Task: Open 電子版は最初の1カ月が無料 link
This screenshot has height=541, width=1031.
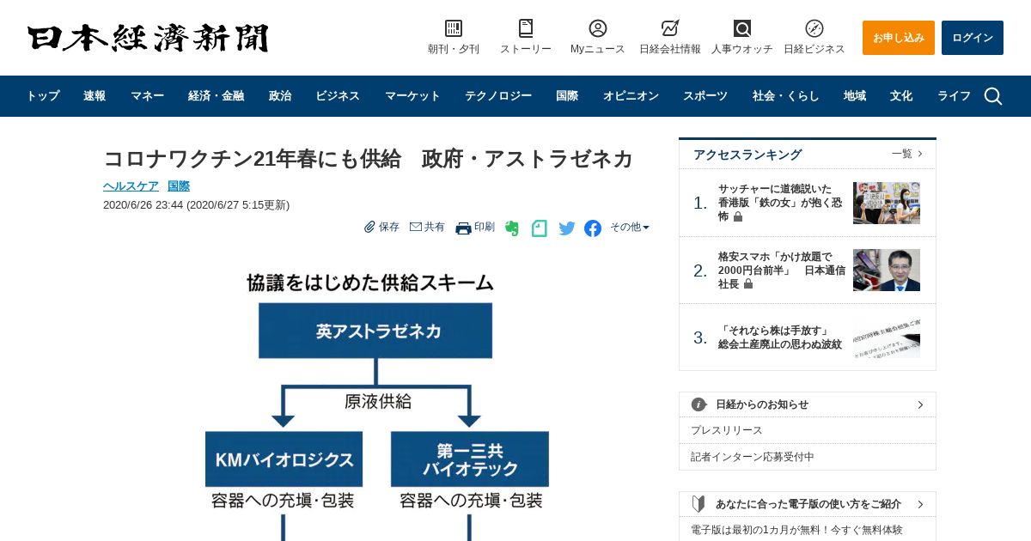Action: 796,530
